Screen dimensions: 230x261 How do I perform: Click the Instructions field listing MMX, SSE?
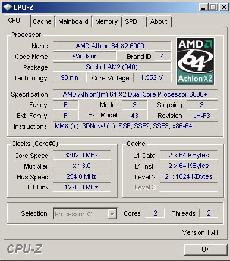(x=136, y=126)
